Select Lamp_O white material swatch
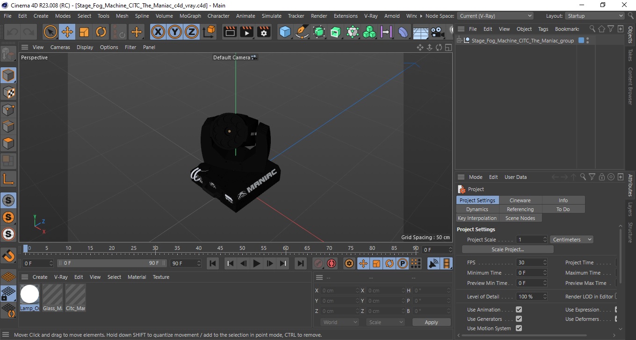This screenshot has width=636, height=340. click(x=29, y=294)
